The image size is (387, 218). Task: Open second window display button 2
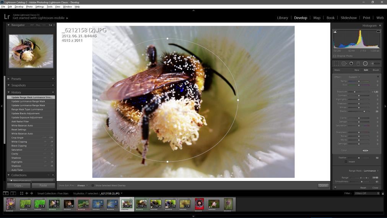tap(13, 193)
